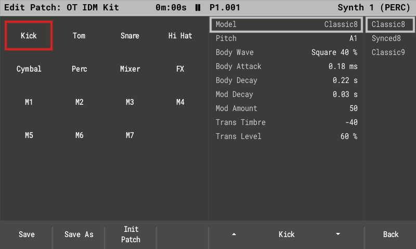Select the M4 macro page

point(180,102)
